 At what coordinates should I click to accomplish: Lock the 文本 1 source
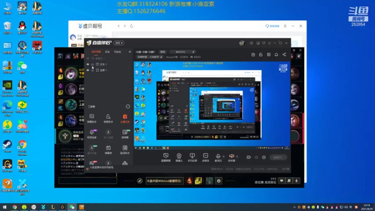coord(92,64)
